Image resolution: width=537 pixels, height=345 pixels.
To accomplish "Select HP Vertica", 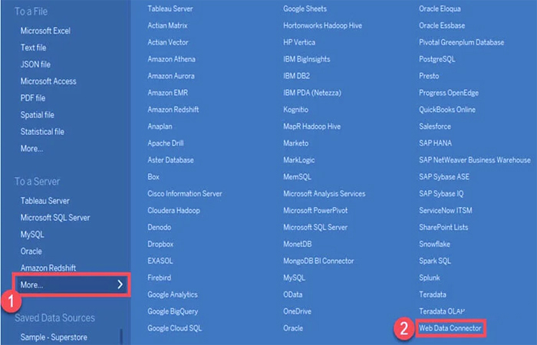I will (x=299, y=42).
